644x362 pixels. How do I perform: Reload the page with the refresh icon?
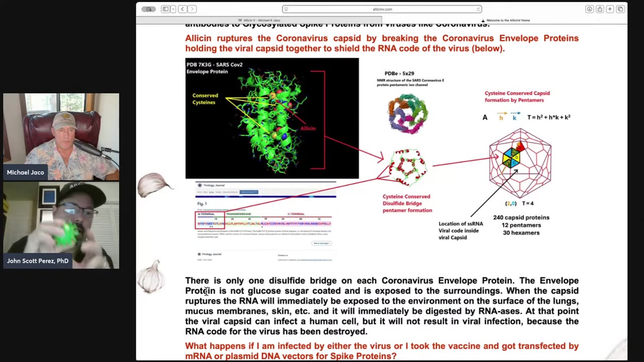pyautogui.click(x=478, y=9)
